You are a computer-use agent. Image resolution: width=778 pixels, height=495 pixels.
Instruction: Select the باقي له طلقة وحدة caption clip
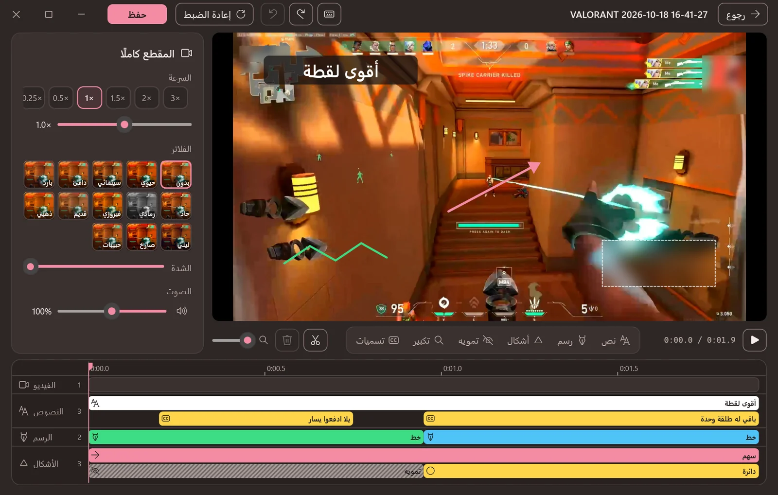click(x=591, y=419)
